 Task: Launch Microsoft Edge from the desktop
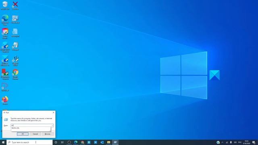(5, 20)
